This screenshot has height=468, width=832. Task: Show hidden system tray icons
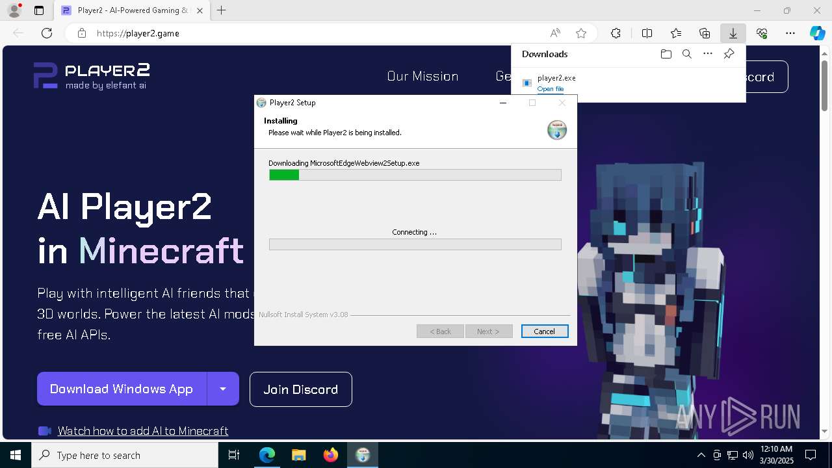(x=701, y=455)
